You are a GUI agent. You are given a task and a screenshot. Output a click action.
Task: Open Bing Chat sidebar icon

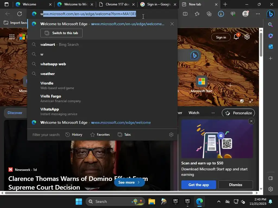coord(271,14)
